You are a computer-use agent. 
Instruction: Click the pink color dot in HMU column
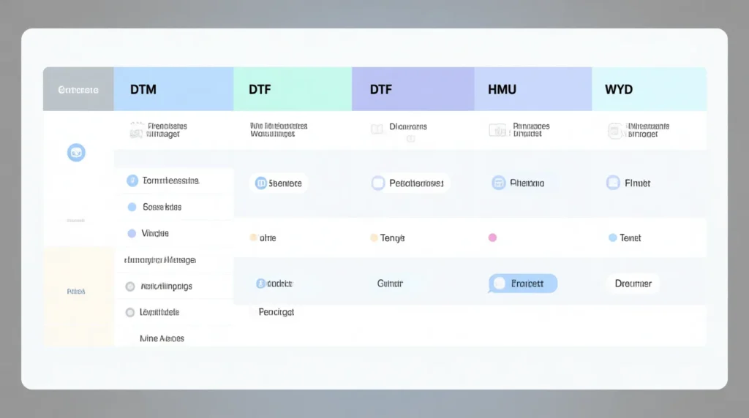pos(492,237)
